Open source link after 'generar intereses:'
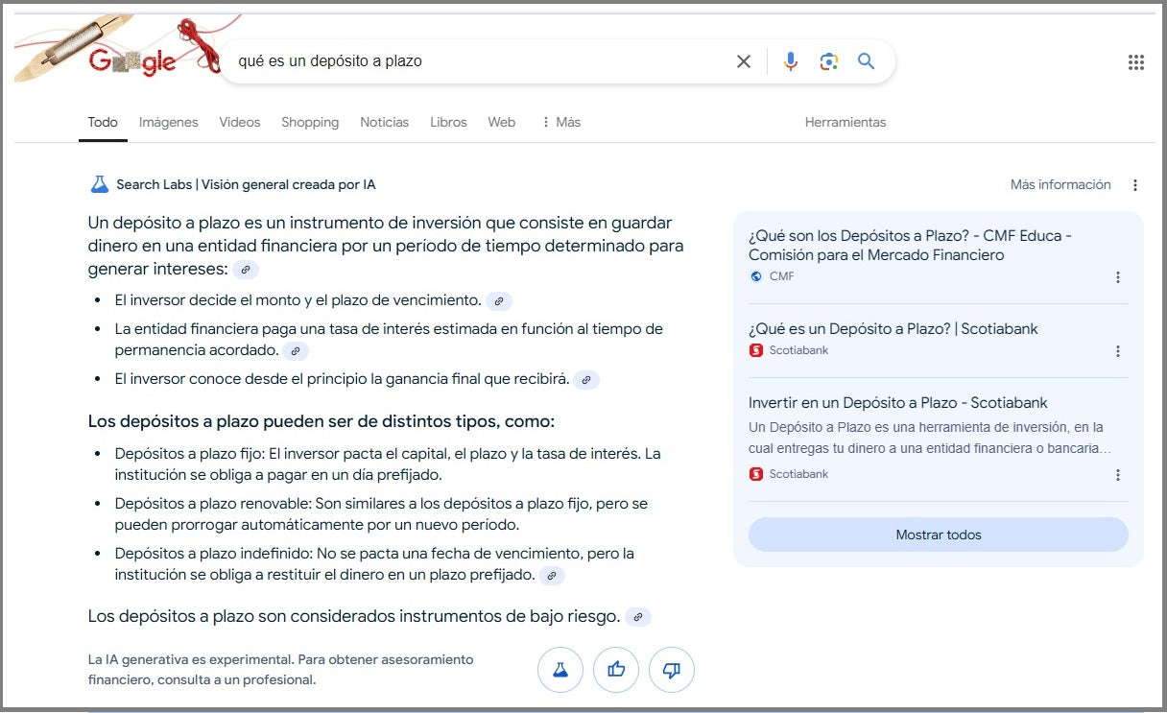 pos(246,270)
